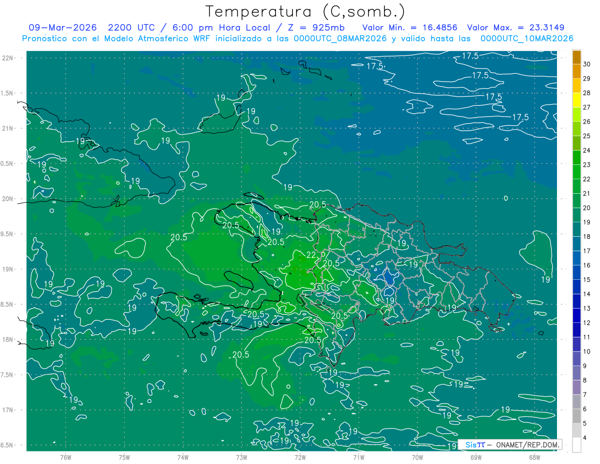The height and width of the screenshot is (464, 600).
Task: Click the "22" contour label on the map
Action: (310, 255)
